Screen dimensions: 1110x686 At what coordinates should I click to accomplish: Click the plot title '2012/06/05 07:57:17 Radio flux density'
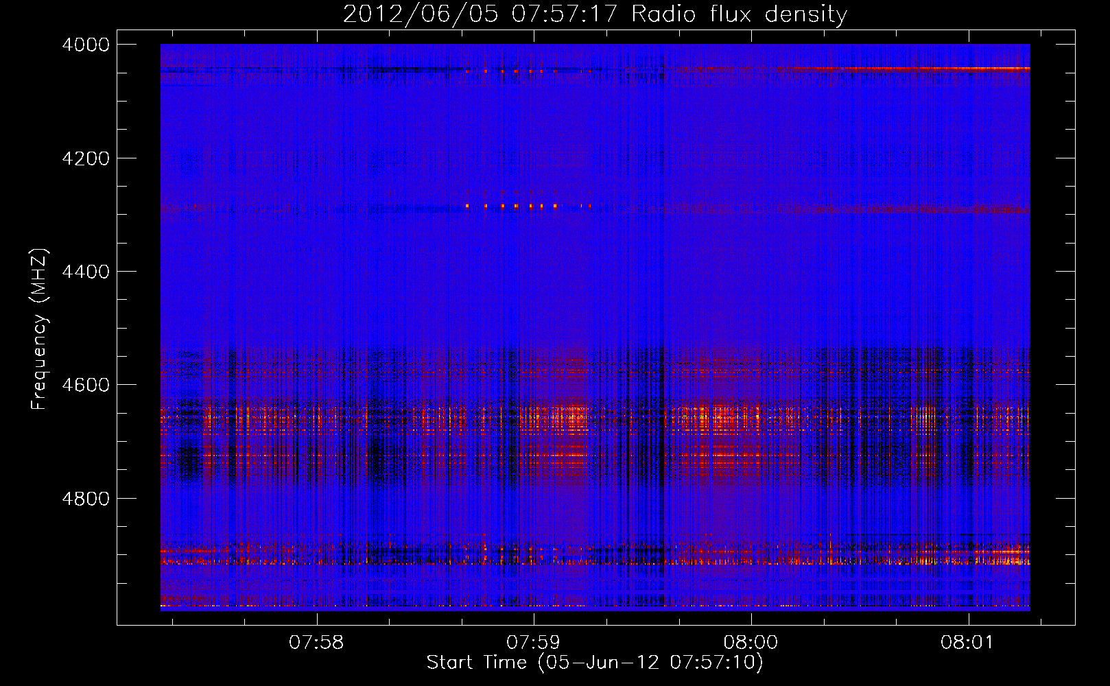tap(595, 14)
